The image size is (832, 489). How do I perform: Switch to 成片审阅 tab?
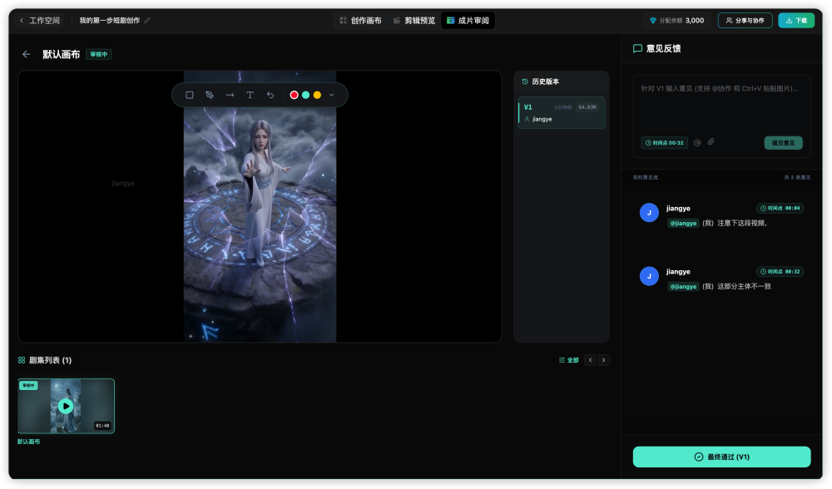click(x=468, y=20)
